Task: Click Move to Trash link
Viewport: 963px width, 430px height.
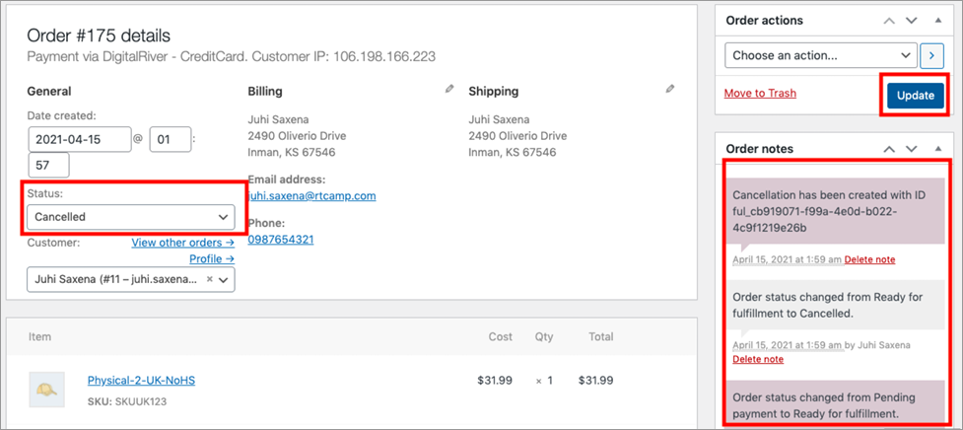Action: tap(760, 94)
